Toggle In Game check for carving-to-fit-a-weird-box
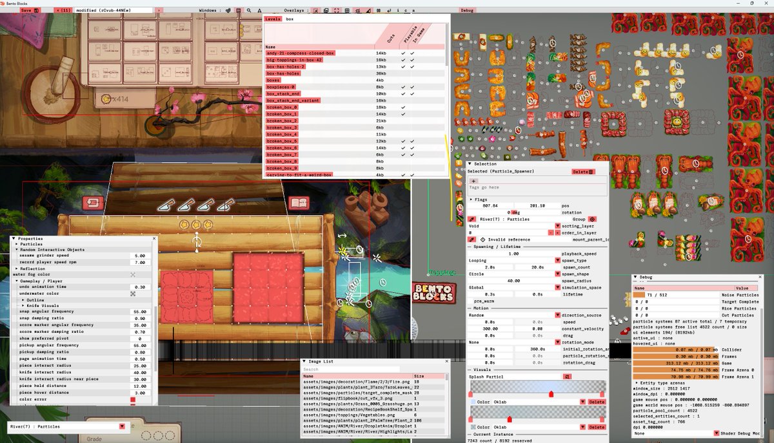Viewport: 774px width, 443px height. point(412,174)
